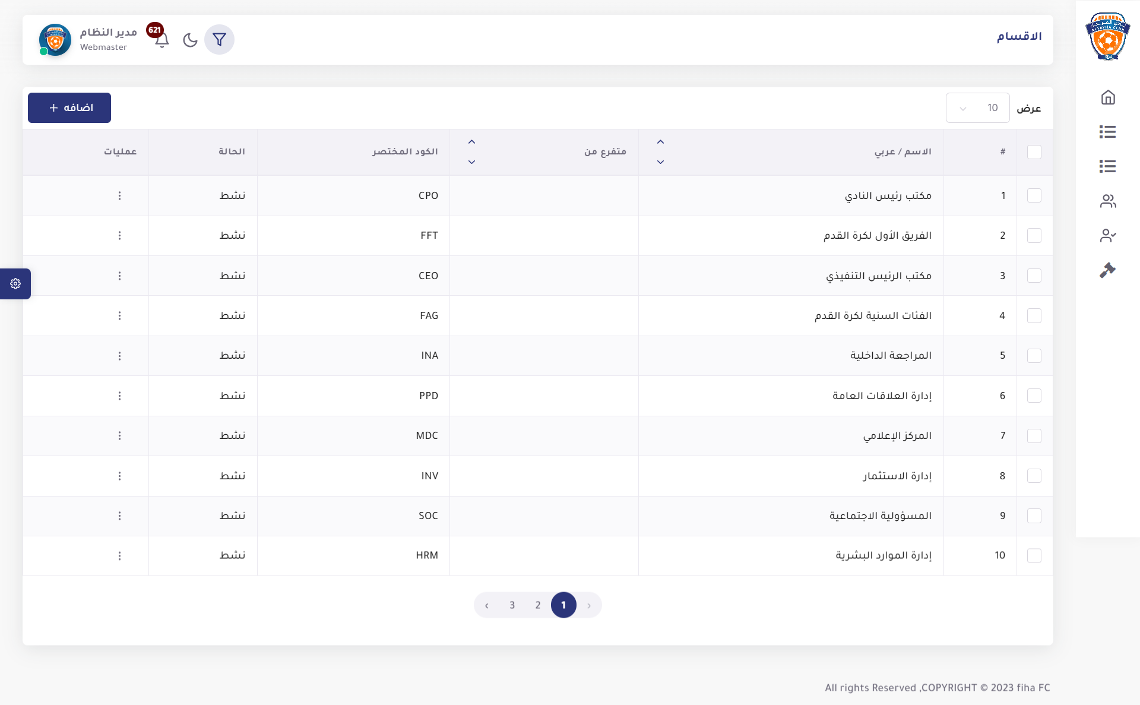Open the Webmaster profile avatar
Viewport: 1140px width, 705px height.
(55, 40)
